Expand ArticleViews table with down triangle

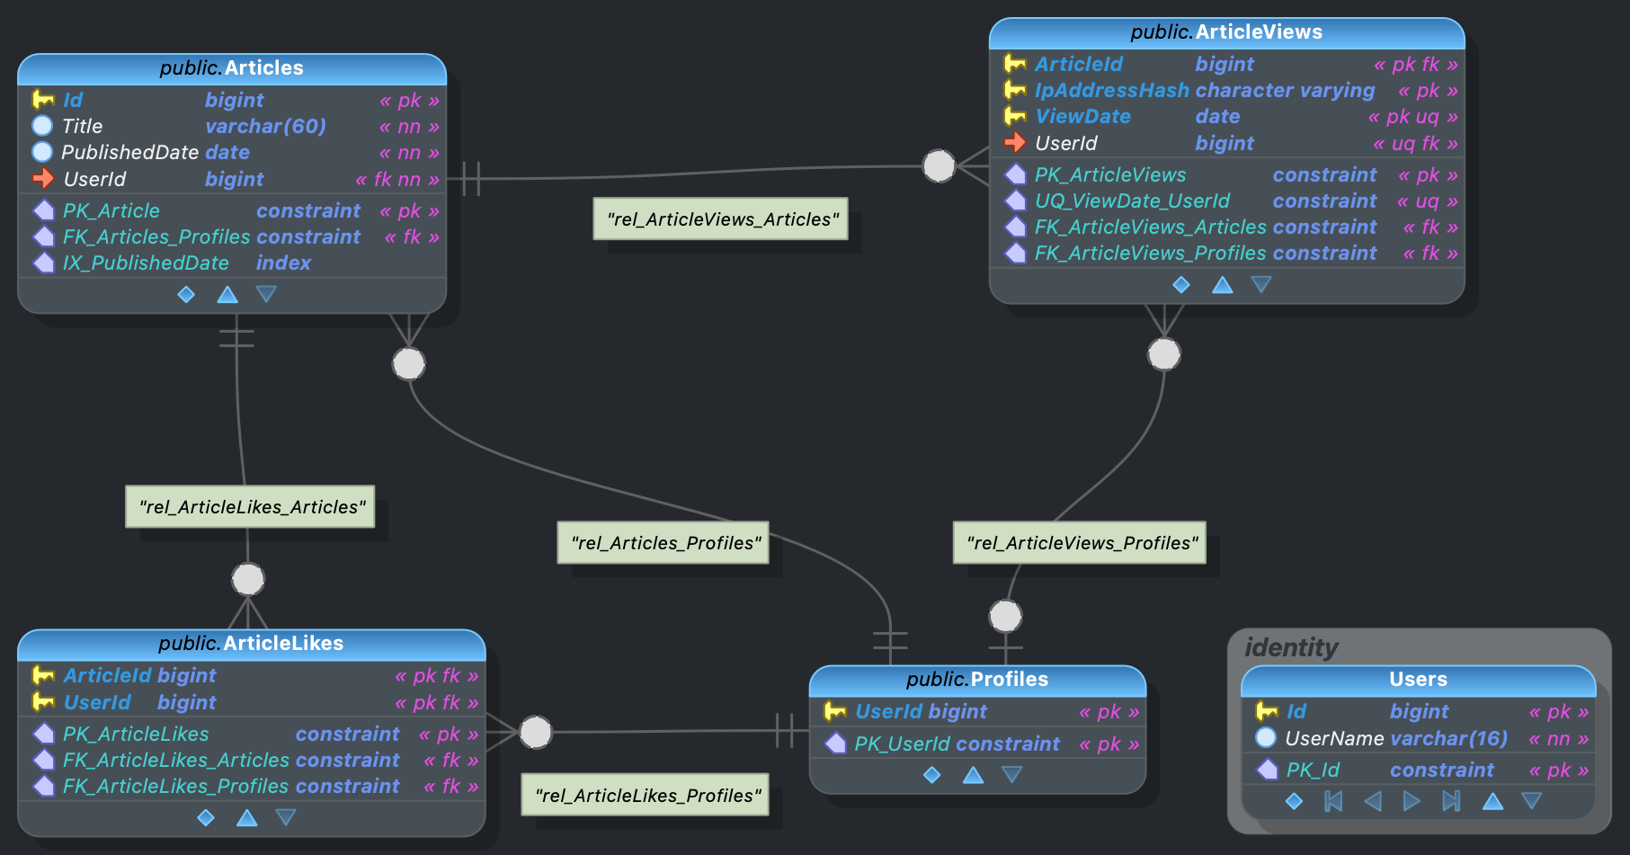[1261, 284]
